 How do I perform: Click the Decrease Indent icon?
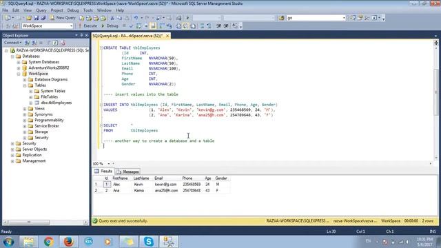coord(219,26)
